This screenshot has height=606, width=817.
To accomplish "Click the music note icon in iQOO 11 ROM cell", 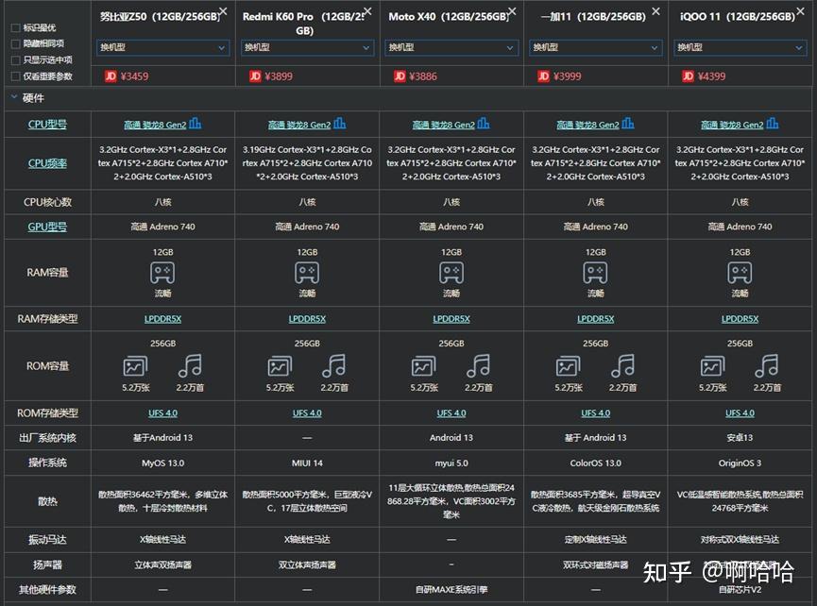I will pyautogui.click(x=767, y=365).
